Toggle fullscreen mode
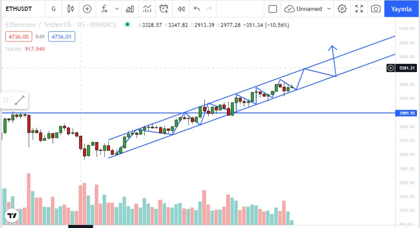 [x=359, y=9]
